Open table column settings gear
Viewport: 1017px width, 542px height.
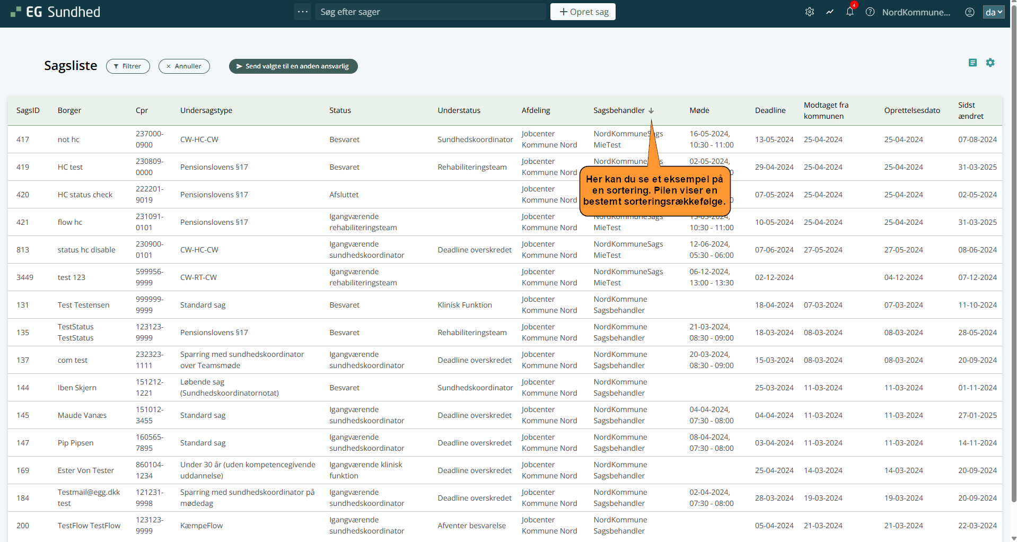click(990, 63)
